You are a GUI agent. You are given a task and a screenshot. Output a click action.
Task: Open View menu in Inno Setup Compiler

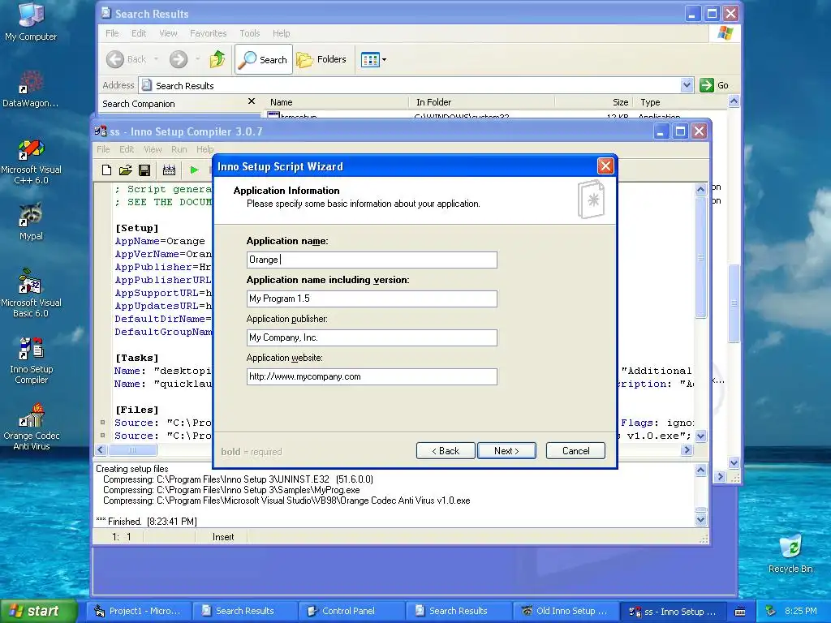click(x=153, y=149)
